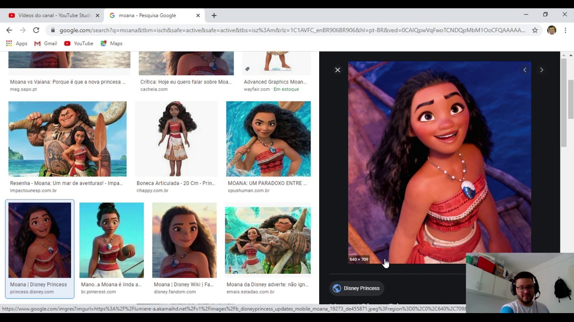Click the Moana vs Vaiana result title
This screenshot has width=574, height=322.
pyautogui.click(x=68, y=82)
